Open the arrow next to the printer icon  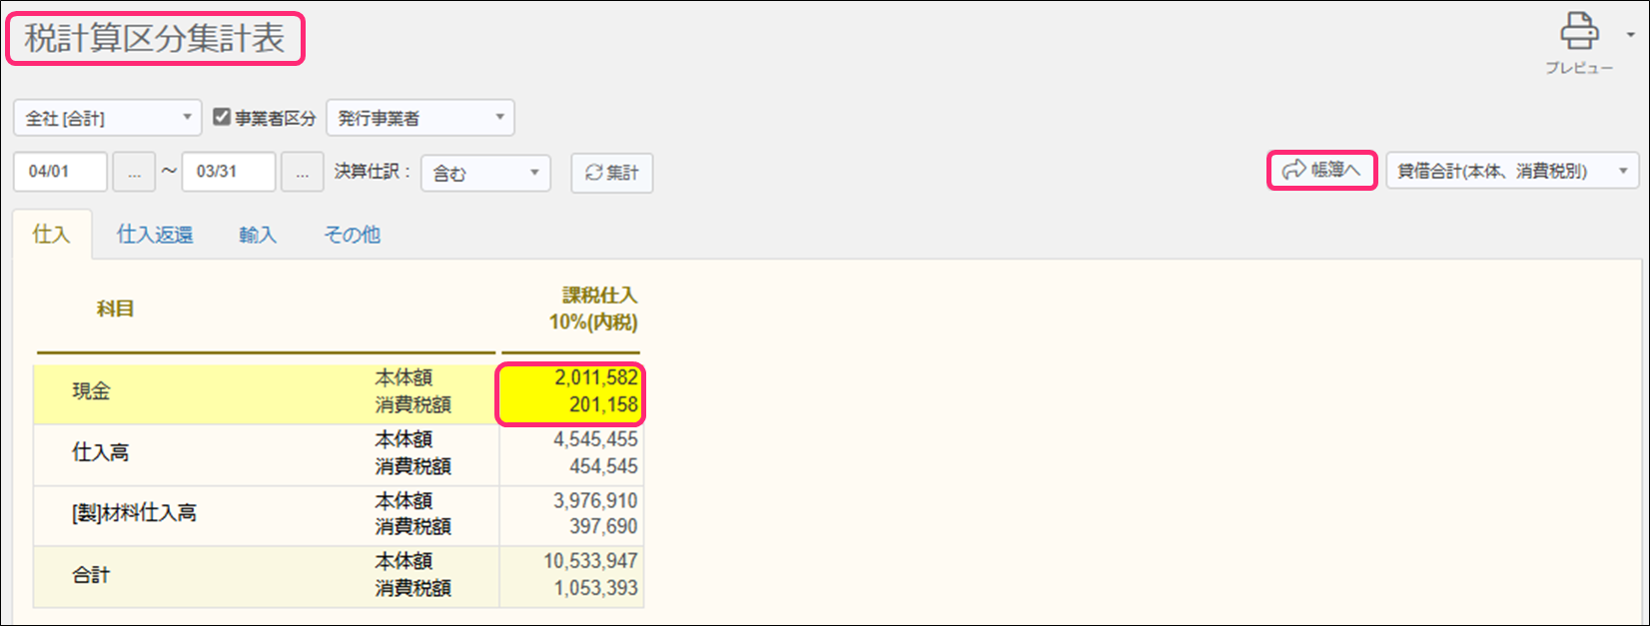(1631, 35)
